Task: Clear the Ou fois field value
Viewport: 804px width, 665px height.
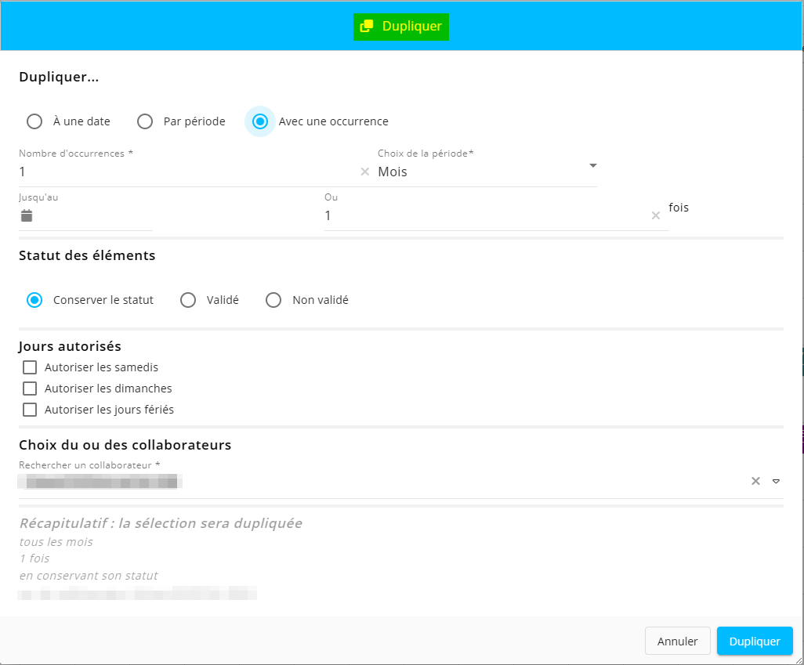Action: [656, 215]
